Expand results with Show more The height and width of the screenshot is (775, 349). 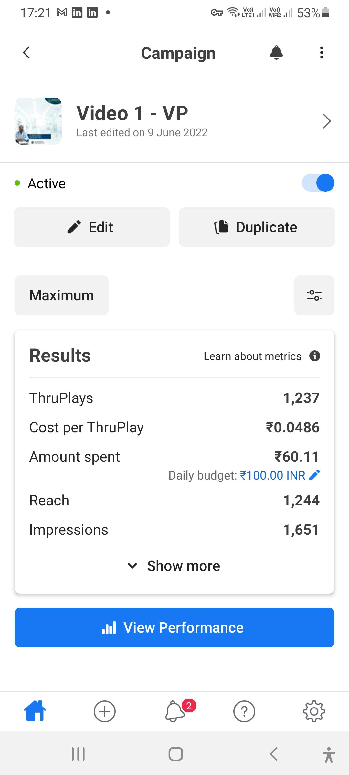pos(174,566)
